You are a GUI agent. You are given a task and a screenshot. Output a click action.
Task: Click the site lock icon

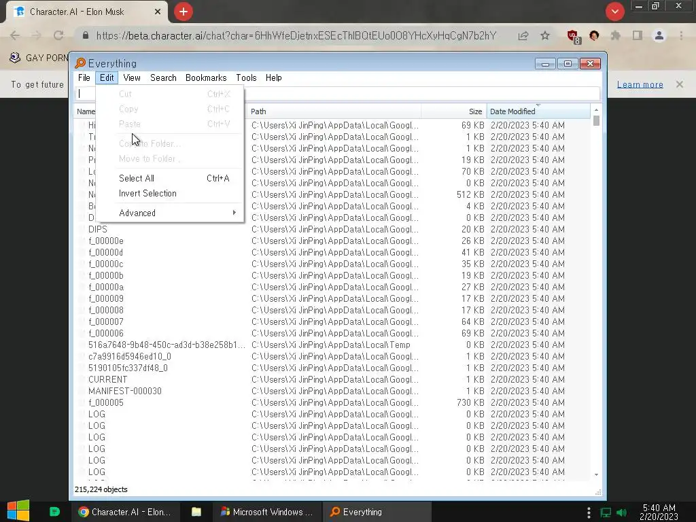(86, 35)
